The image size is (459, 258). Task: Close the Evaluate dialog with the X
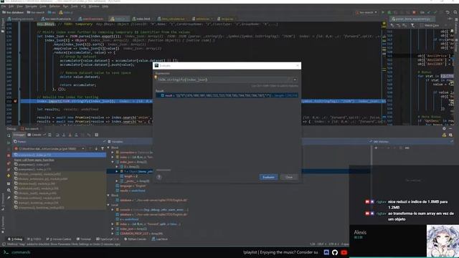(298, 65)
